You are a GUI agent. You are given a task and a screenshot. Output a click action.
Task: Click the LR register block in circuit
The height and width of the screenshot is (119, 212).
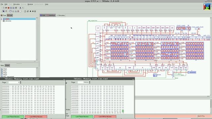[x=98, y=28]
